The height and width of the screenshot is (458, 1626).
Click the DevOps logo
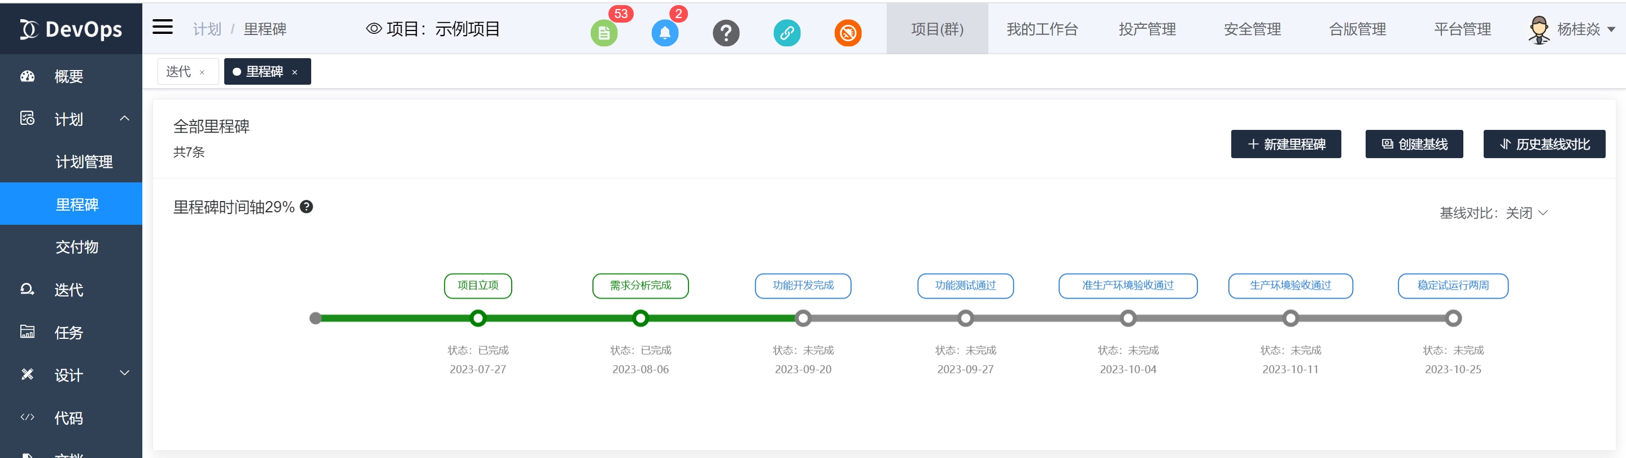[x=71, y=29]
